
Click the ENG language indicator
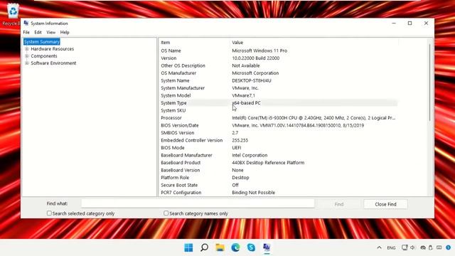(x=391, y=248)
